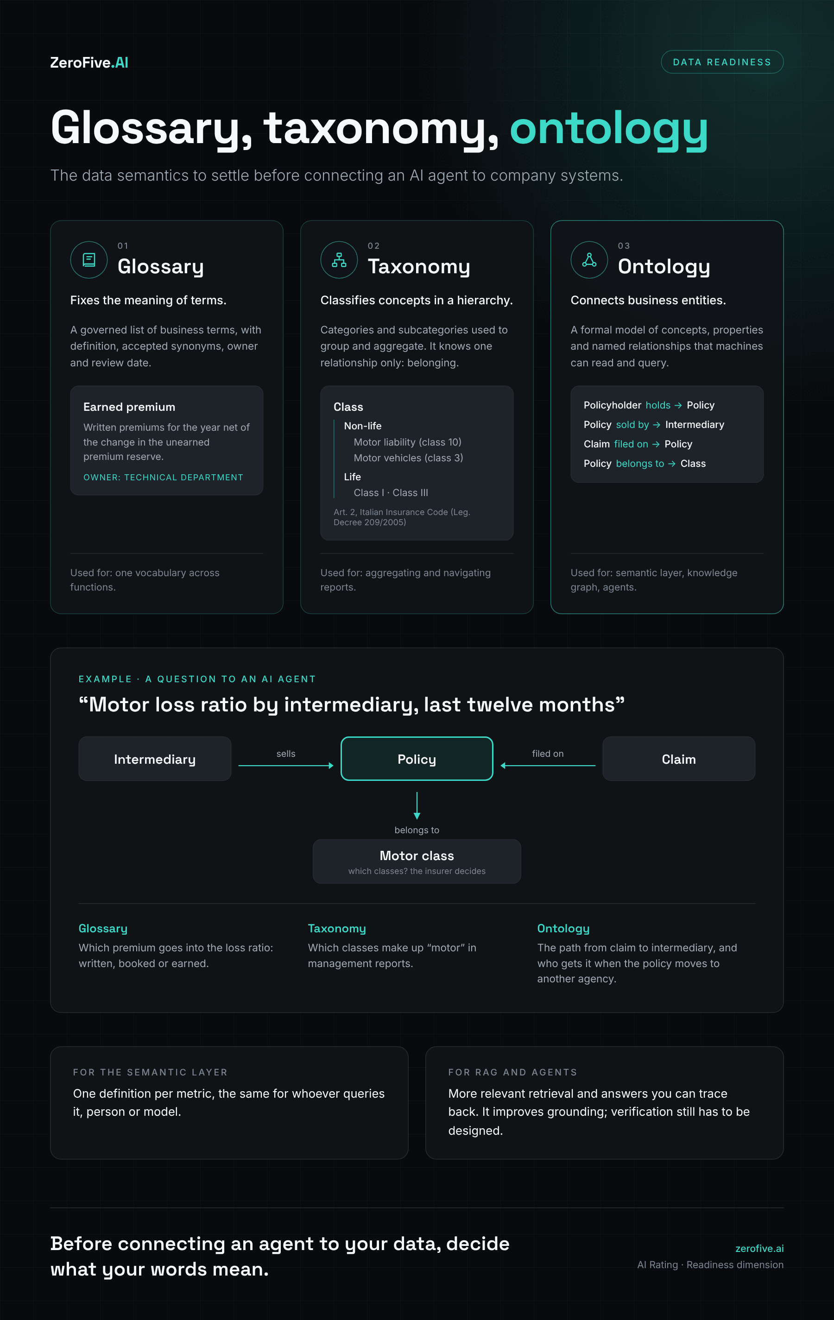Click the teal 'ontology' word in main title
The width and height of the screenshot is (834, 1320).
tap(609, 129)
